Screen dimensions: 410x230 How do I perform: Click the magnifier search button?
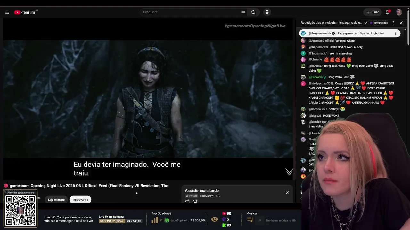tap(253, 12)
